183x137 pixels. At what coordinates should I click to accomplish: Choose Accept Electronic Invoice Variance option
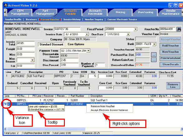109,110
